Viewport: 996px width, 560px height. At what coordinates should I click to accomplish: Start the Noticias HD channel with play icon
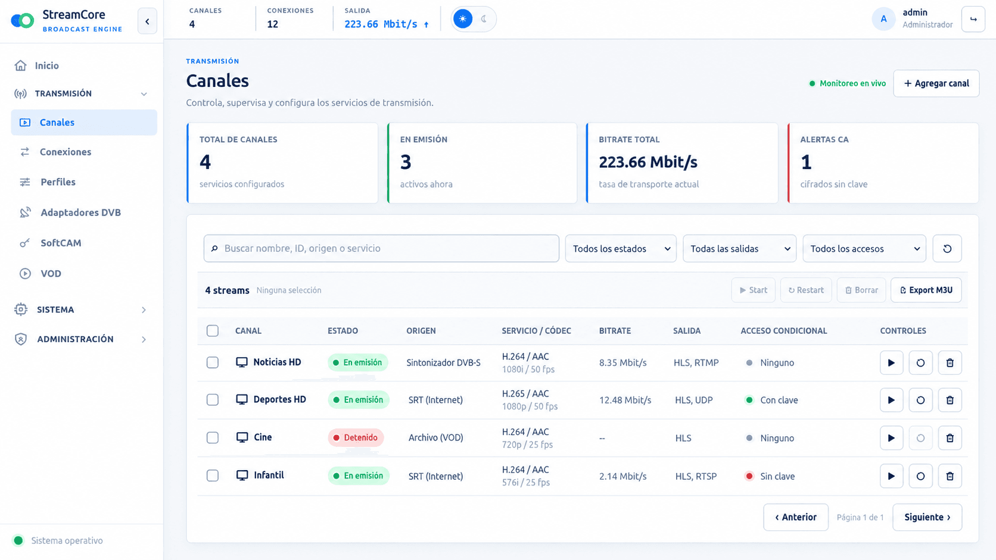pos(891,362)
